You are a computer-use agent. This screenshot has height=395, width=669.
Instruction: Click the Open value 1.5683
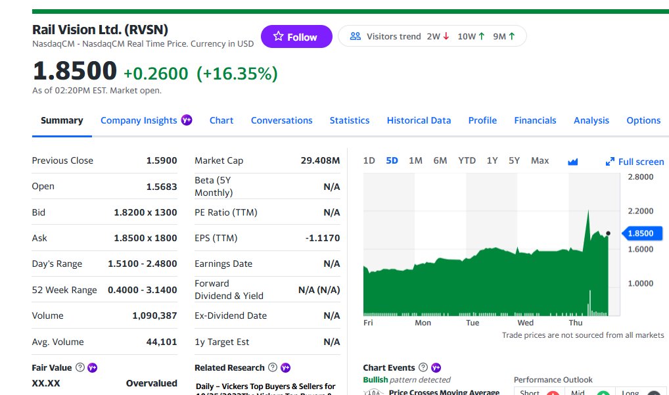(x=161, y=187)
